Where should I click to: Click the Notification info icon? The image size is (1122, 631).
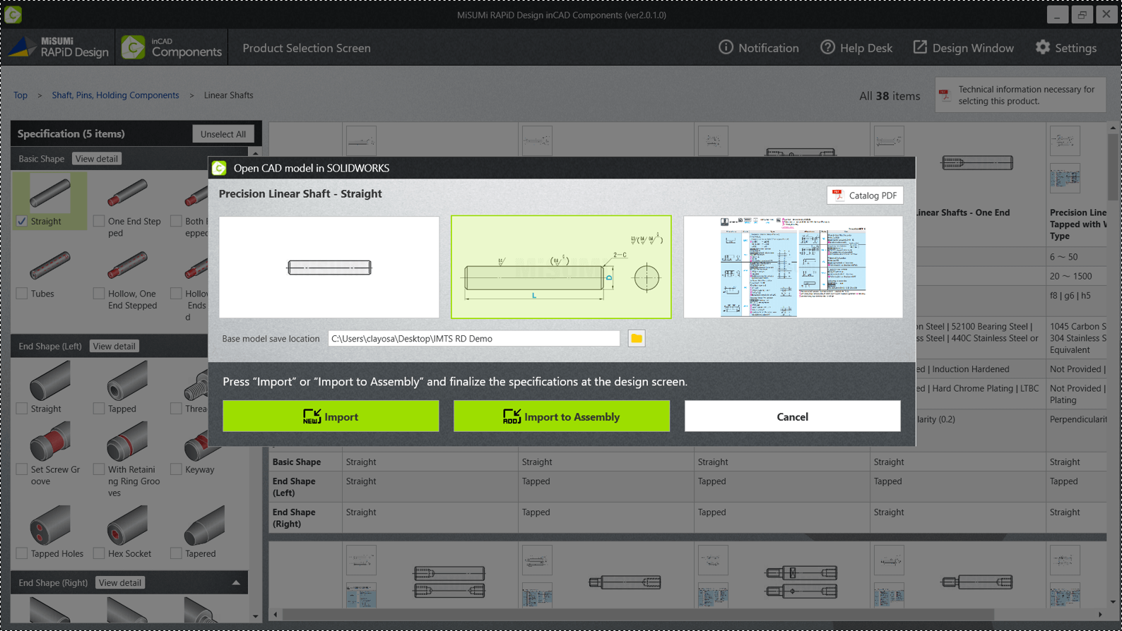726,47
